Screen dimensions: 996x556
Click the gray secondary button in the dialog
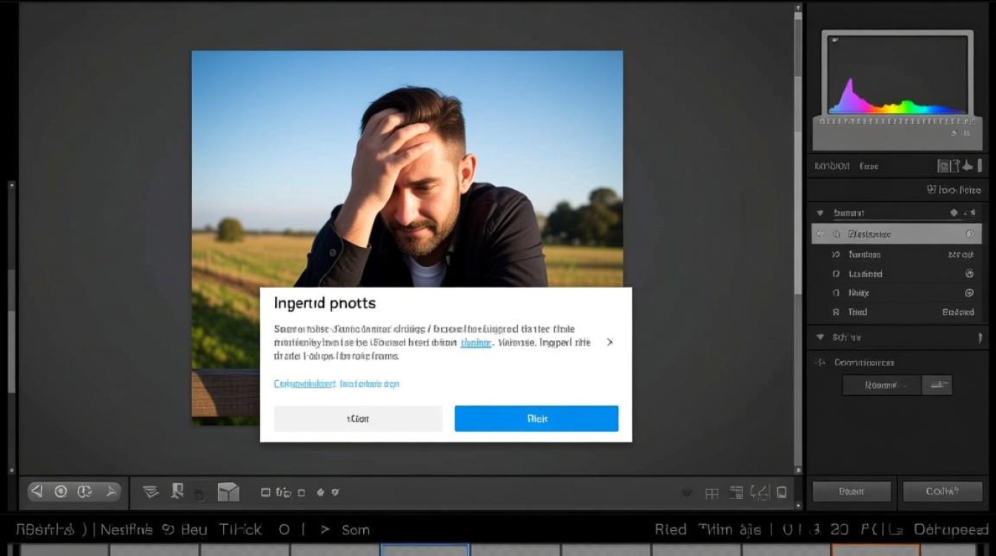point(358,418)
